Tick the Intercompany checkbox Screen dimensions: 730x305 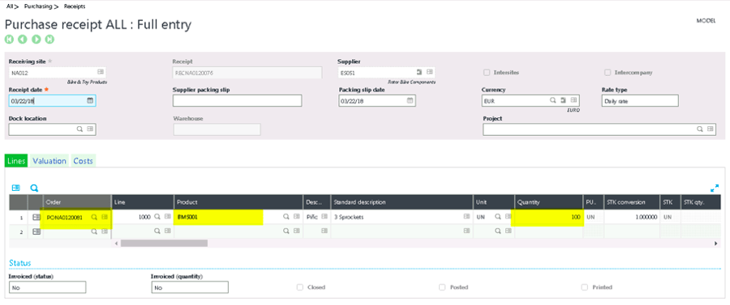(x=608, y=73)
